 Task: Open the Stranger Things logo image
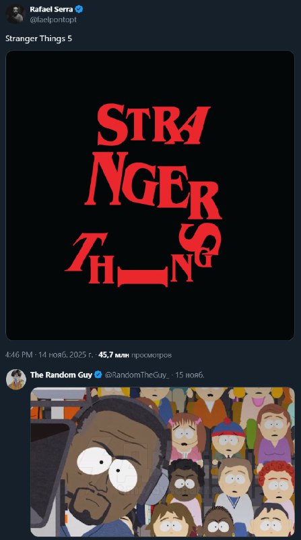pyautogui.click(x=150, y=195)
